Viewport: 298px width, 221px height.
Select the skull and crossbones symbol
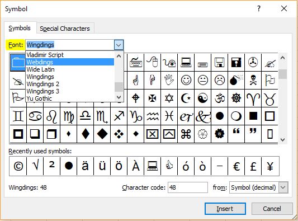253,80
